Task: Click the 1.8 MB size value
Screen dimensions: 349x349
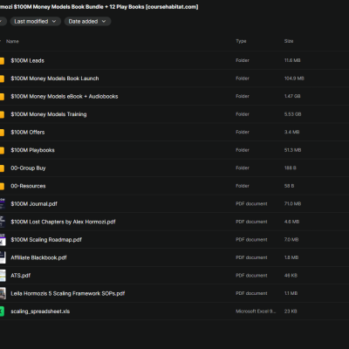Action: point(291,257)
